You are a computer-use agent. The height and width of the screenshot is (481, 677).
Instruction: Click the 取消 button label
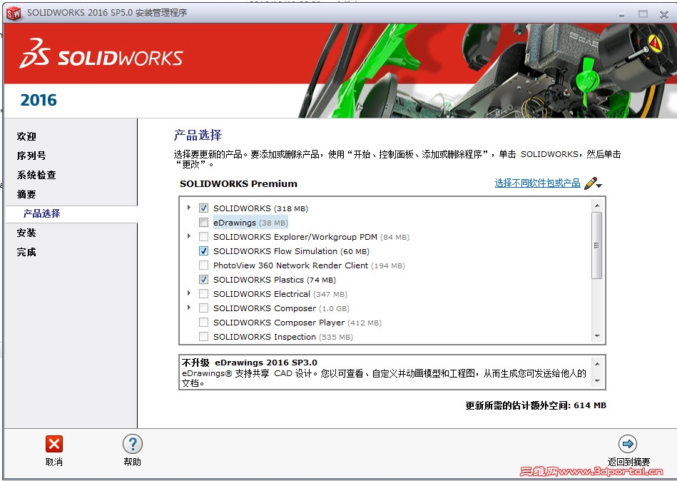[54, 462]
